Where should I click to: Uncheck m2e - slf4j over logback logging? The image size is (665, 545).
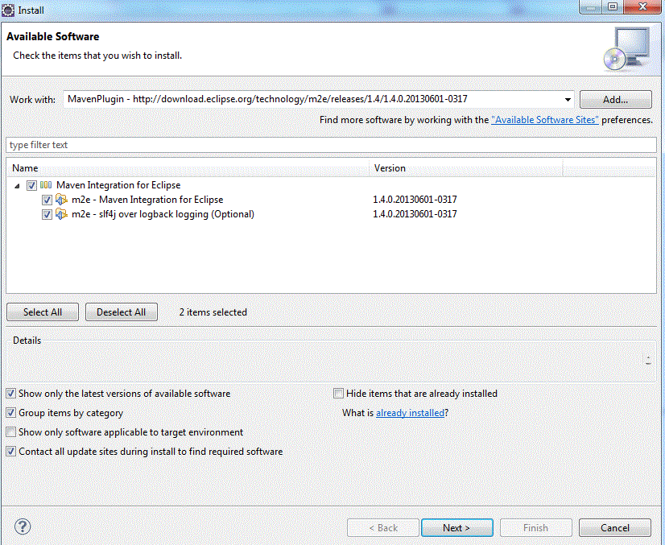(x=47, y=214)
